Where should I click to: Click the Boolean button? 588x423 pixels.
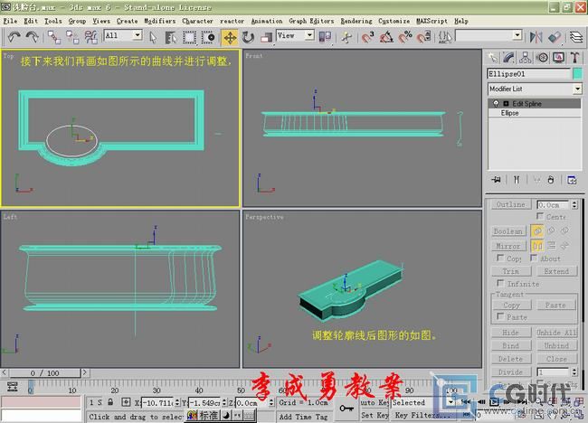[508, 231]
